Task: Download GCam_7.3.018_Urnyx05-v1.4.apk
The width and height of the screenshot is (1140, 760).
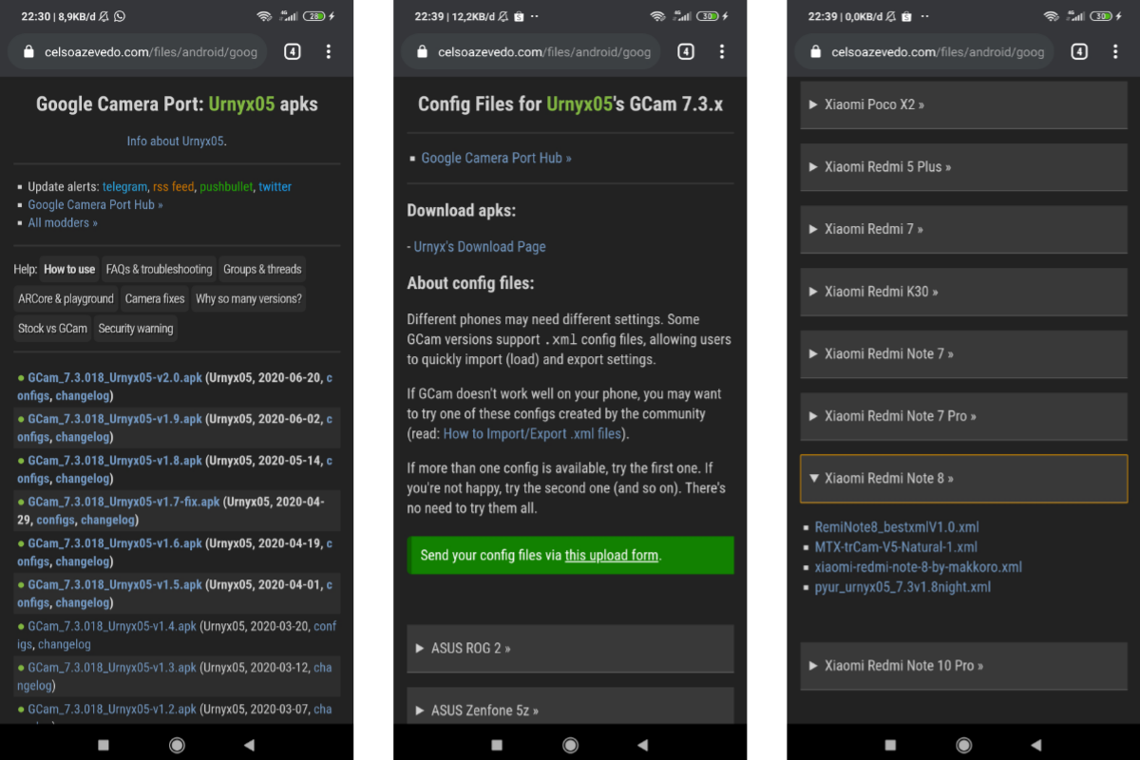Action: point(112,626)
